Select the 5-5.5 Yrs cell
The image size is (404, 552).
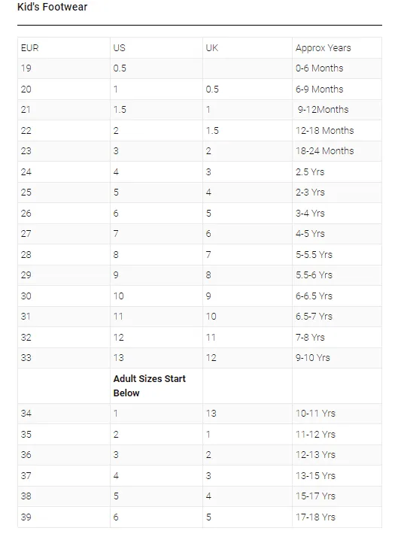[x=337, y=254]
